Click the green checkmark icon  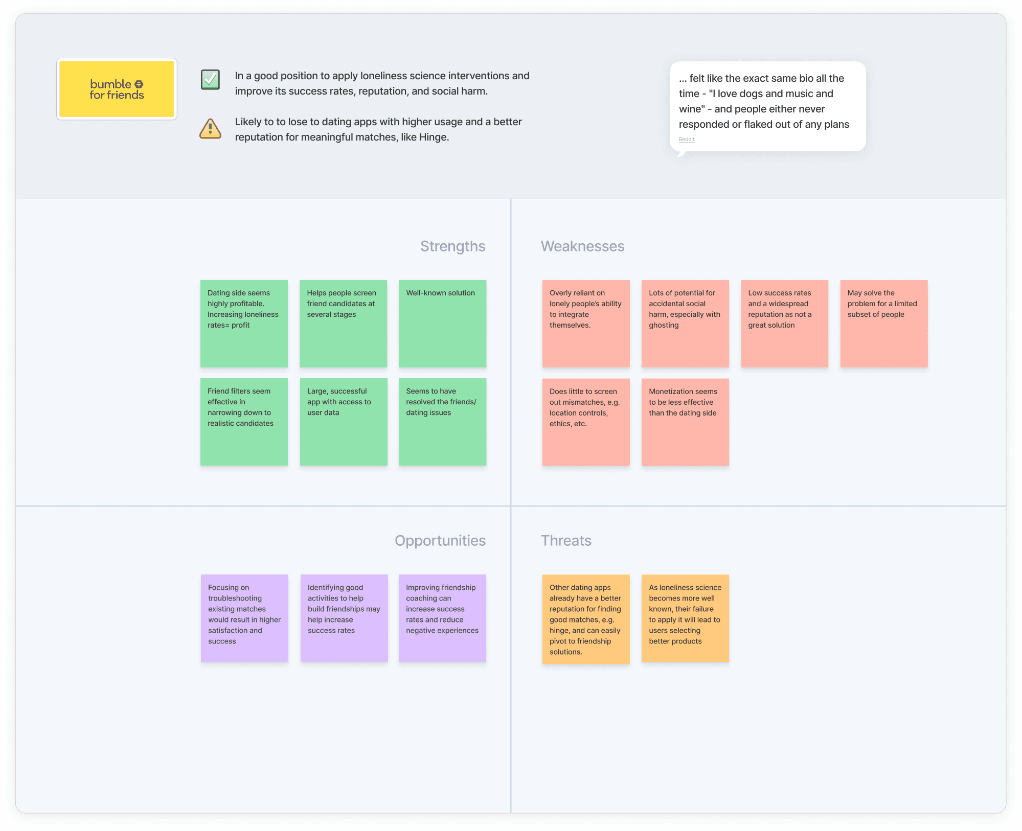tap(210, 80)
